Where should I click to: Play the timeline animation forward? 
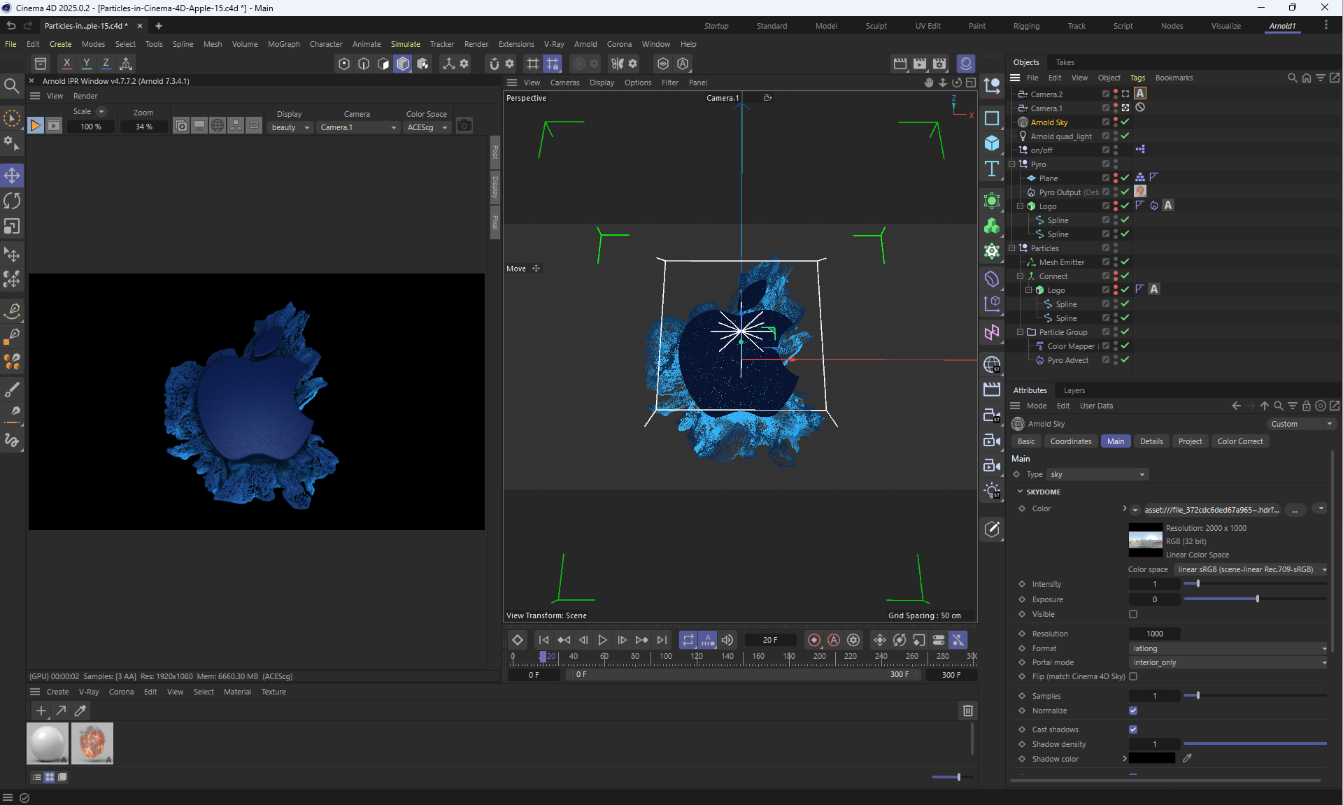point(602,640)
